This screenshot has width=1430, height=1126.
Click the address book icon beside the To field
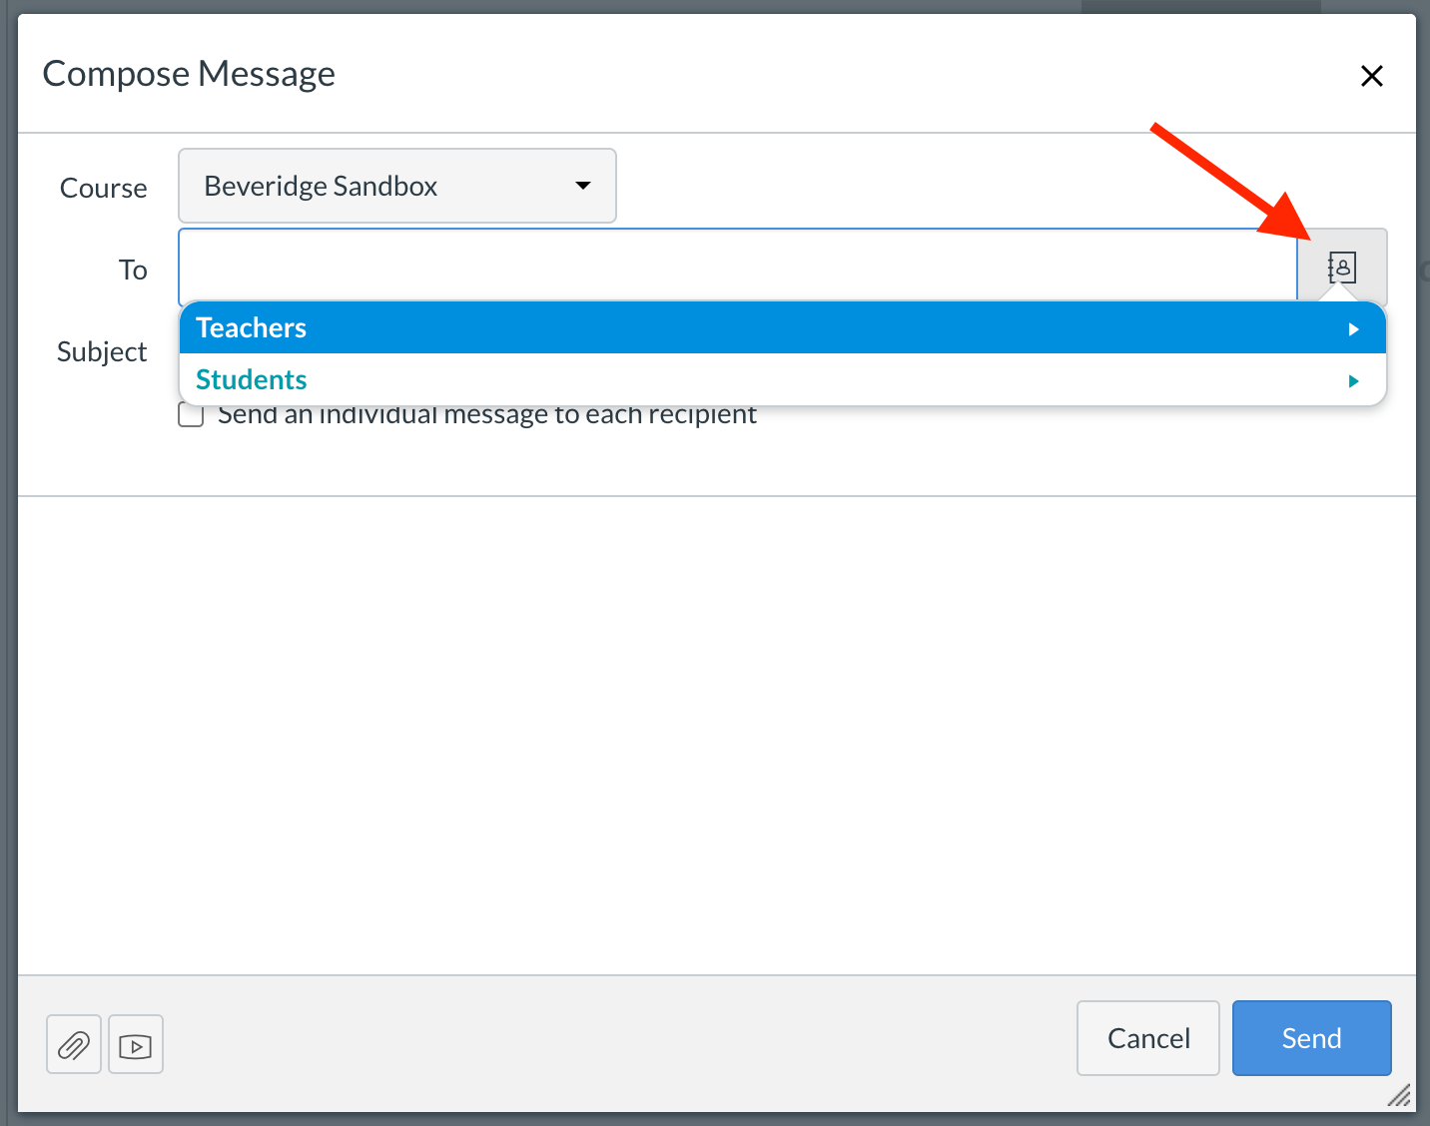(1342, 267)
